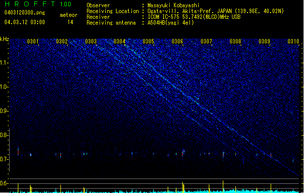Click the Receiver label
The height and width of the screenshot is (193, 304).
[x=98, y=17]
